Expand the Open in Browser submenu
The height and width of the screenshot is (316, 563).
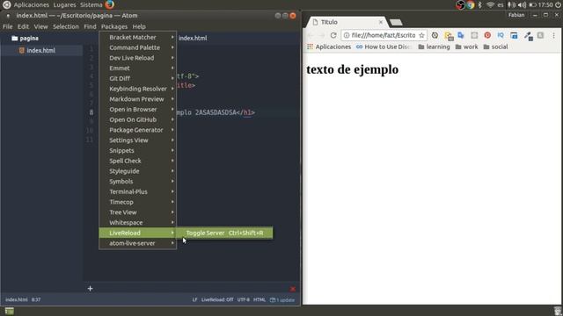(x=137, y=109)
